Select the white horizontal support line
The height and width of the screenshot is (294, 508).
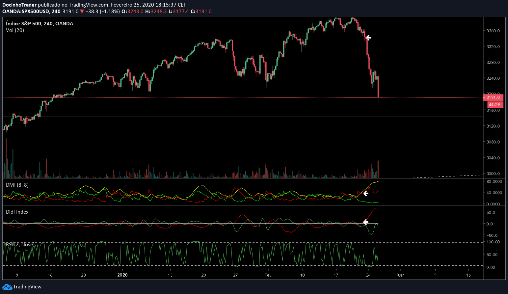[230, 117]
